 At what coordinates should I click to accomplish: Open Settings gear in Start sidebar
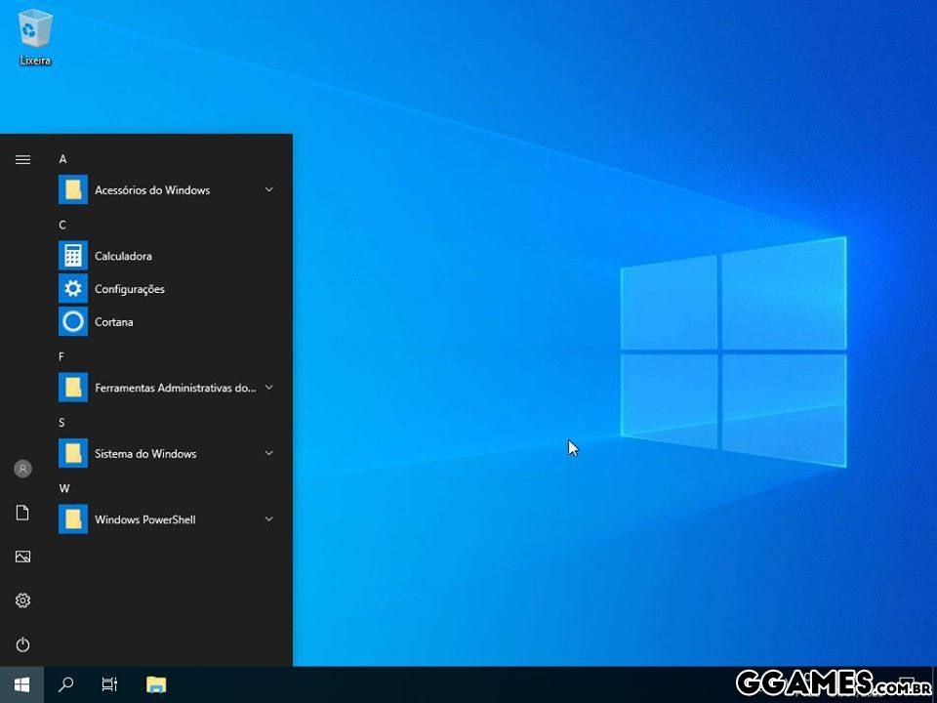(x=22, y=600)
